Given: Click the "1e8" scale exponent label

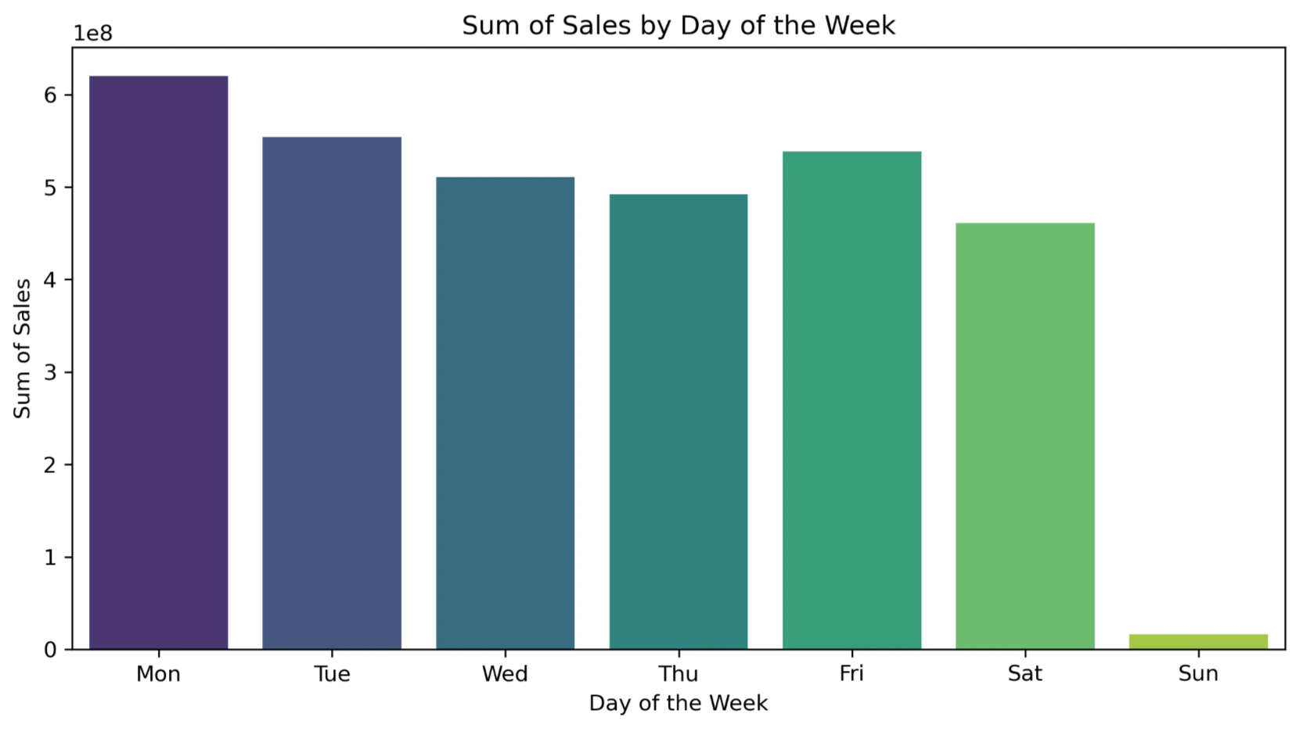Looking at the screenshot, I should tap(92, 34).
